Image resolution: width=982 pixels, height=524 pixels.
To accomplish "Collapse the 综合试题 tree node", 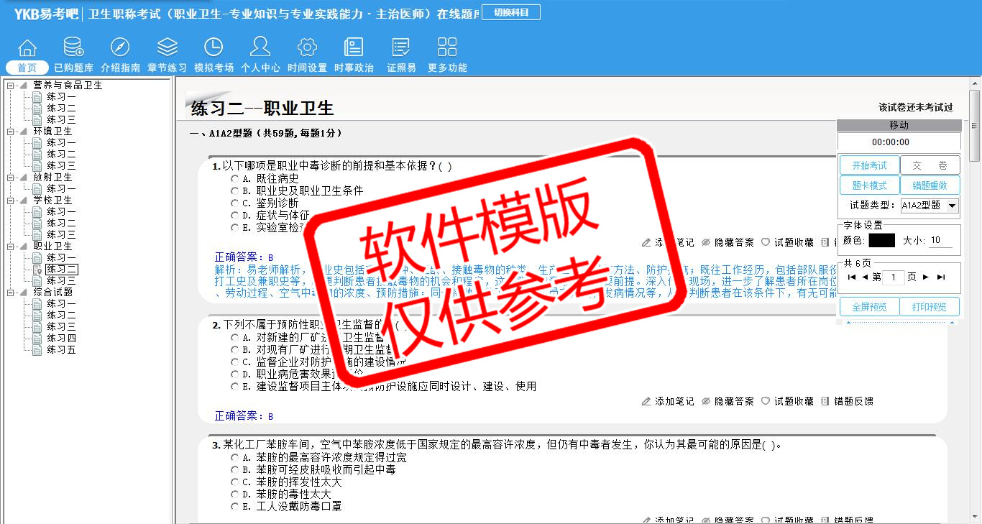I will pos(11,292).
